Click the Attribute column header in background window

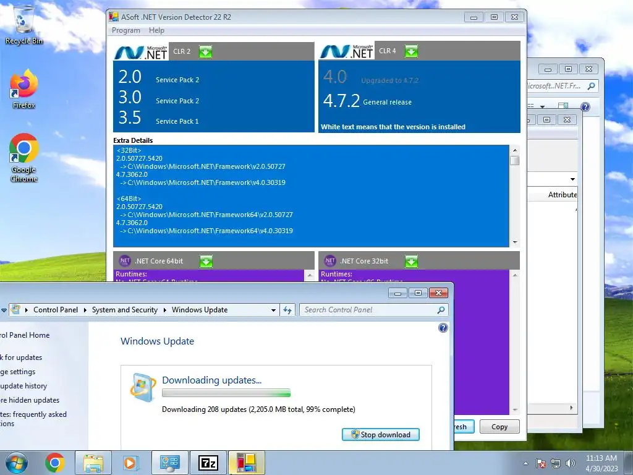coord(553,195)
